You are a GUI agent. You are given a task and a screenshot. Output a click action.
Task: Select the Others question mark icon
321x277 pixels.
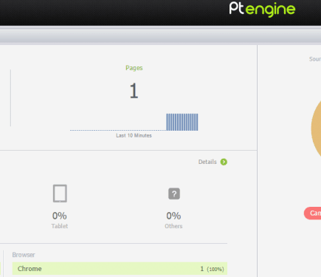[174, 194]
